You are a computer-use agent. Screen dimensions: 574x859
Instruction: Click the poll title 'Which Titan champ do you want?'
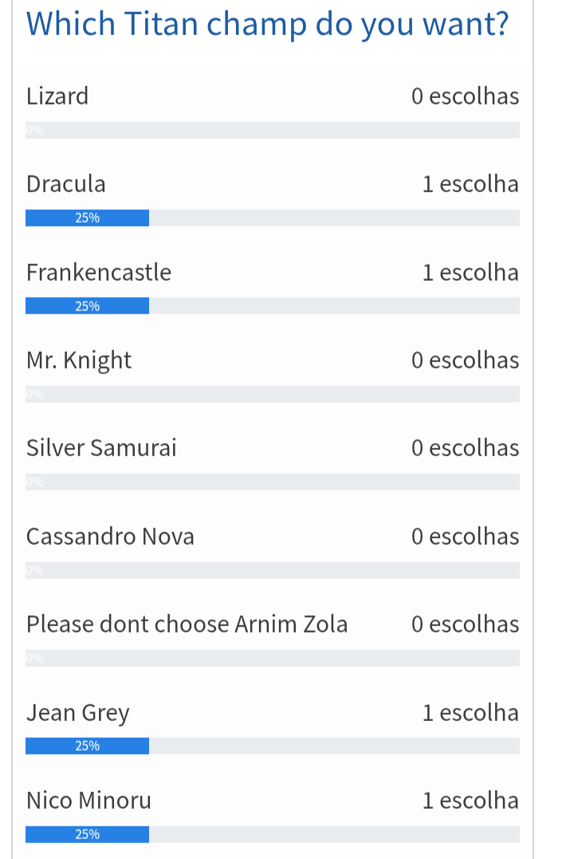click(x=267, y=25)
